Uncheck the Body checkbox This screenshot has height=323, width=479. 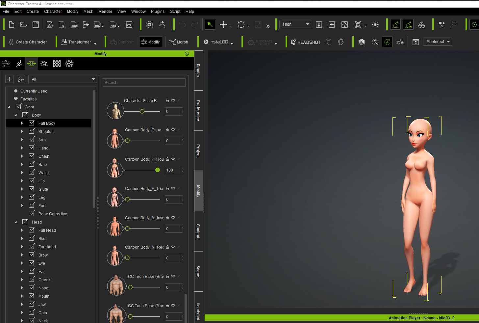pos(25,115)
